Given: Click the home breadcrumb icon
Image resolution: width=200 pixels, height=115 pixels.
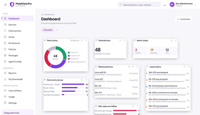Looking at the screenshot, I should click(x=42, y=15).
